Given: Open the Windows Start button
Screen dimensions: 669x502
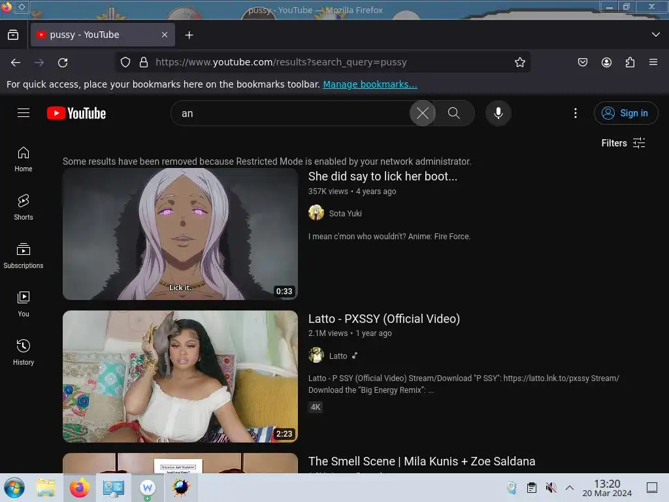Looking at the screenshot, I should pyautogui.click(x=14, y=488).
